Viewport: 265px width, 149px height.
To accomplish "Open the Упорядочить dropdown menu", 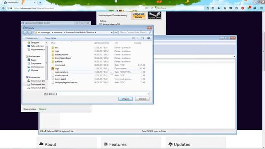I will coord(32,38).
